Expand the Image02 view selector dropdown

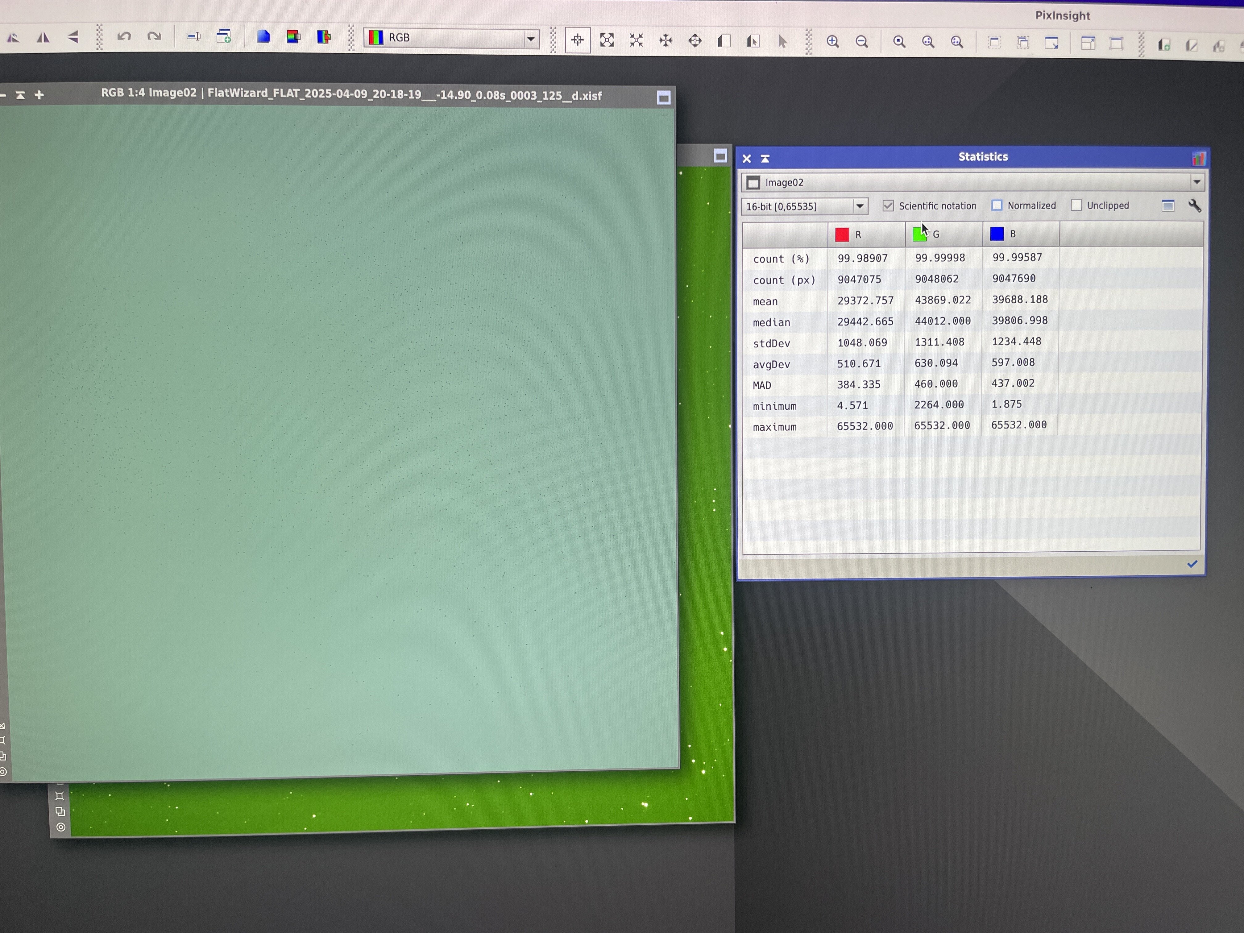1196,182
